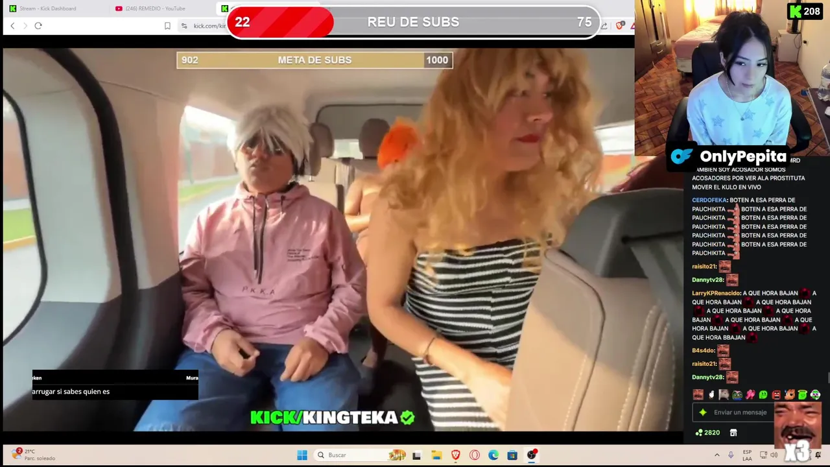Click B4s4do username in chat

(703, 351)
